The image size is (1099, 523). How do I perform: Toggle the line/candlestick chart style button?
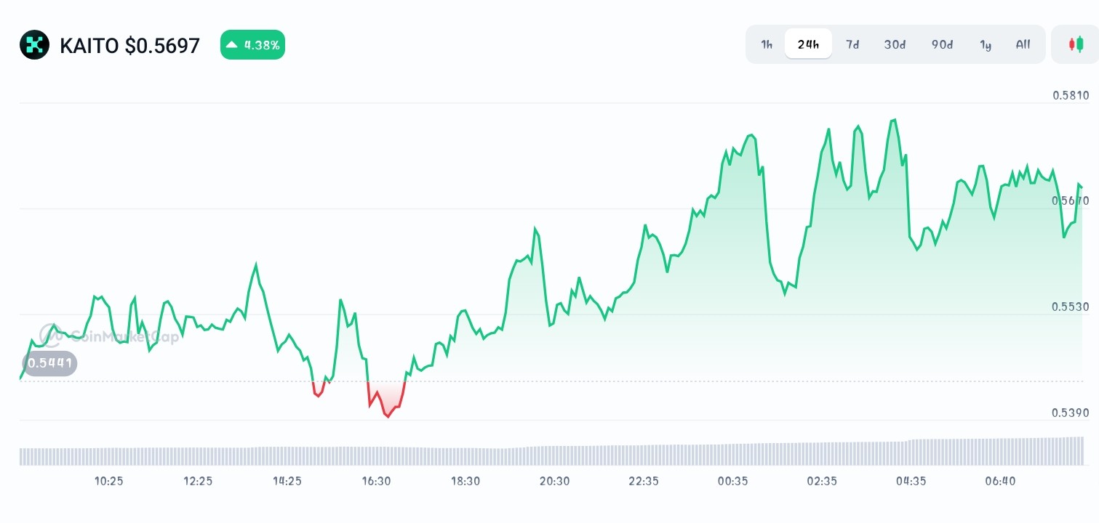[1076, 44]
